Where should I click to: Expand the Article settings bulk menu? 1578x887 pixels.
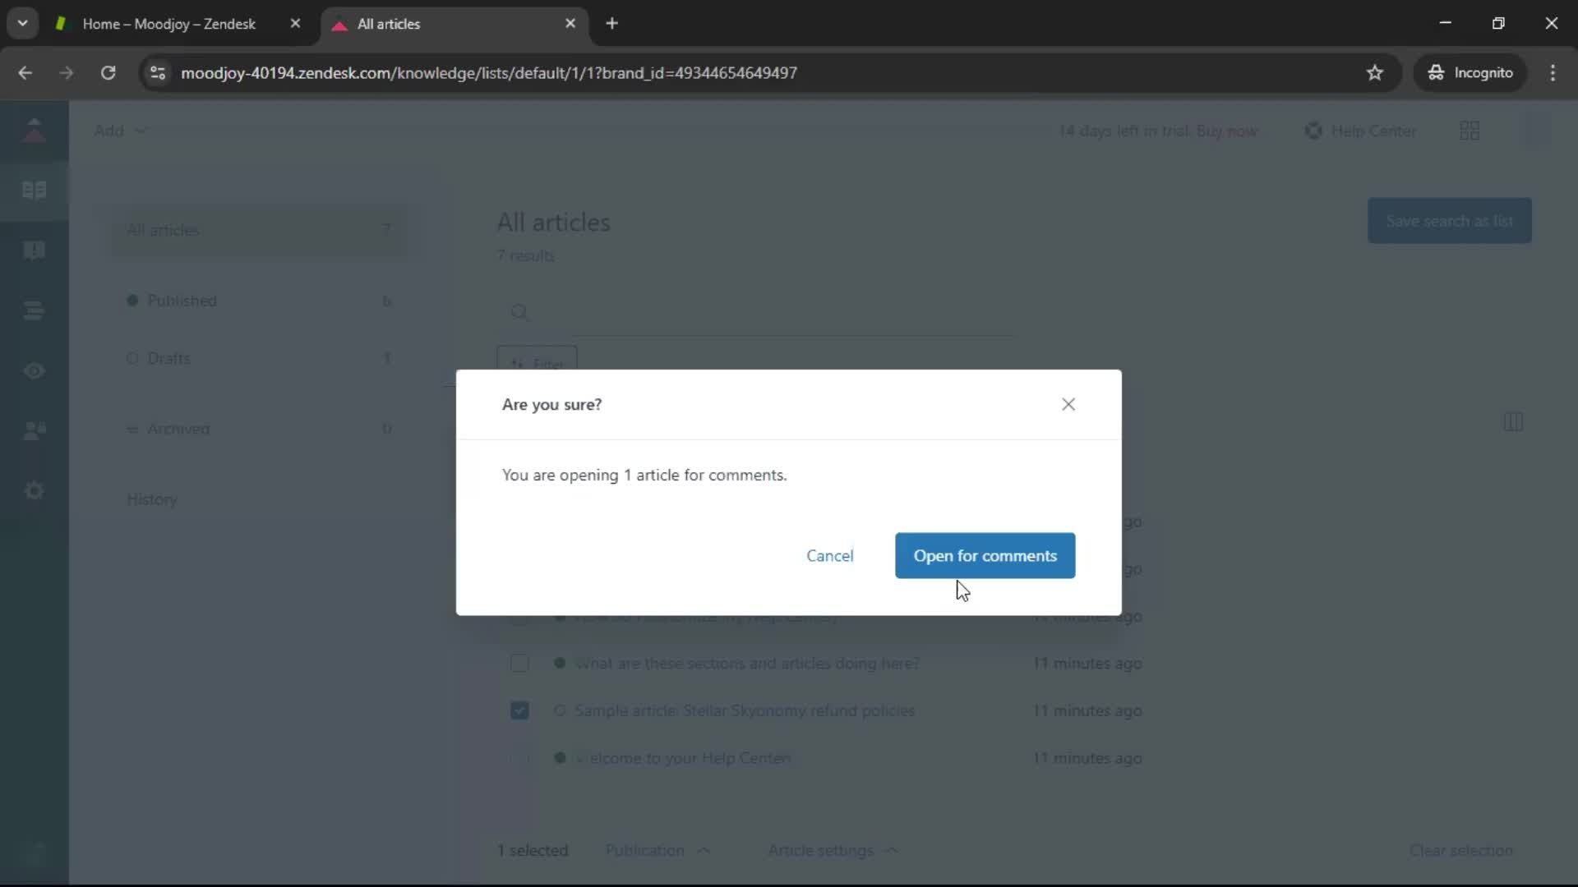point(833,850)
